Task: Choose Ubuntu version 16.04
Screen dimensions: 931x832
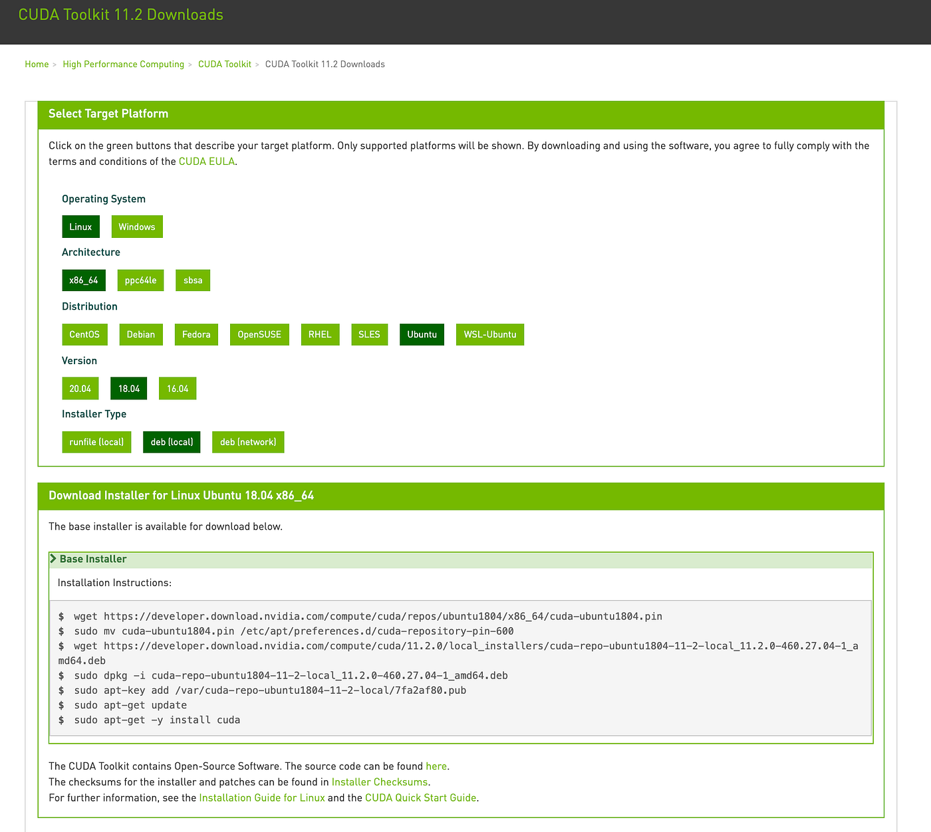Action: click(x=177, y=388)
